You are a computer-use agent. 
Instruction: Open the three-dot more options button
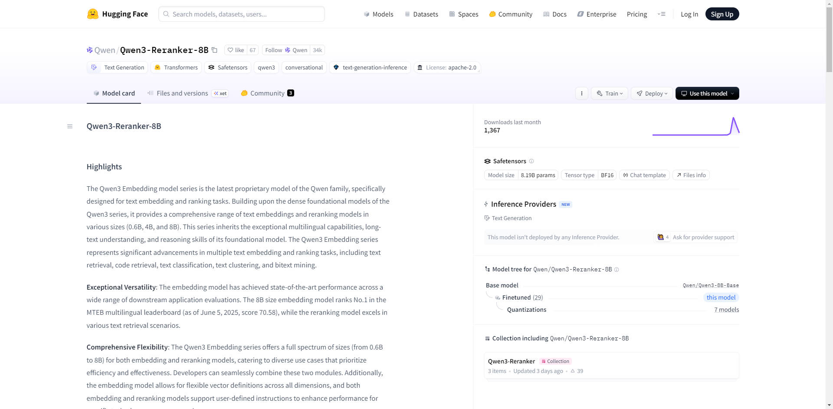point(582,93)
